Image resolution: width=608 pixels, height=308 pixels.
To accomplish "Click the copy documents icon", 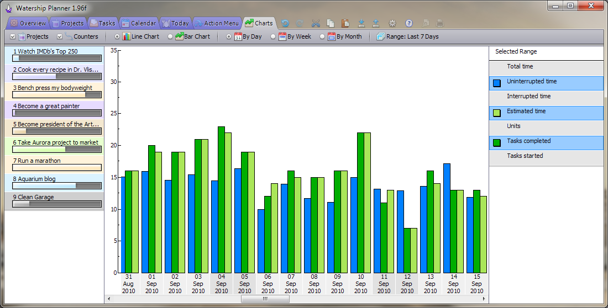I will tap(331, 23).
